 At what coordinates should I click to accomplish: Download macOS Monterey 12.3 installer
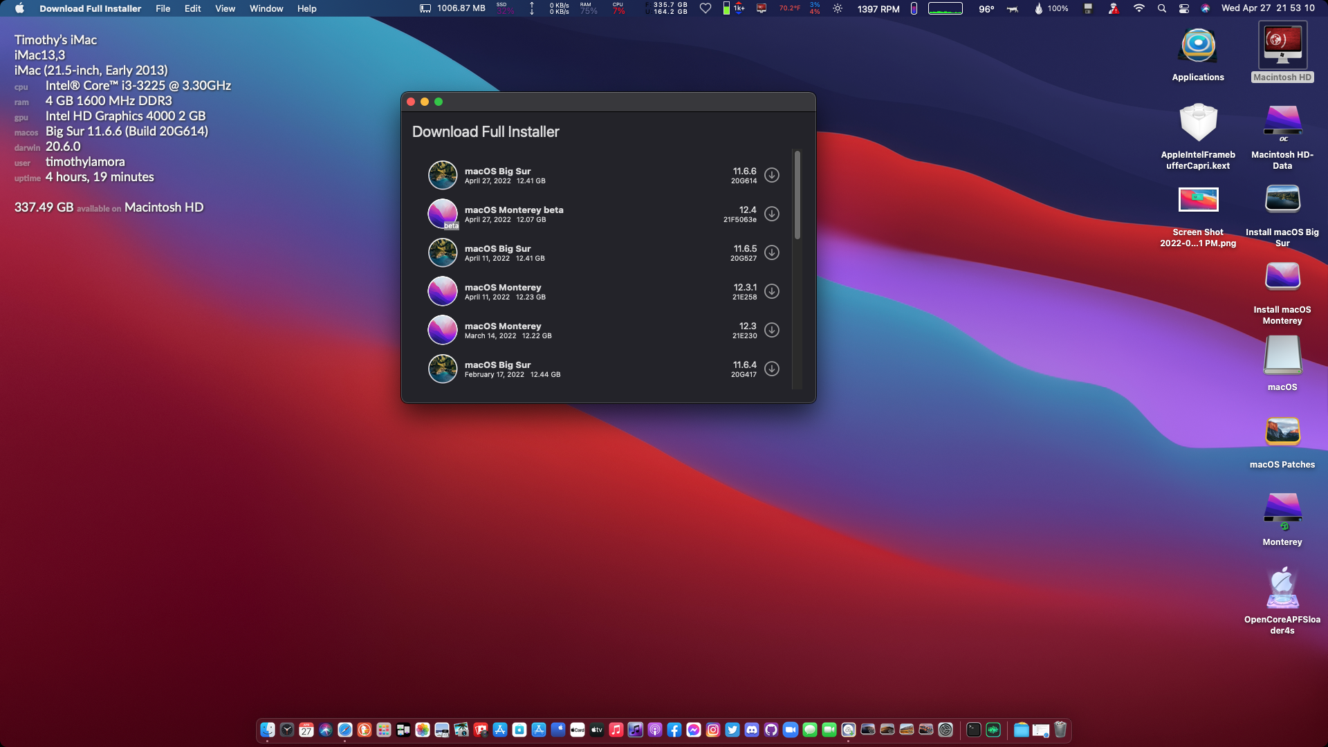[772, 330]
